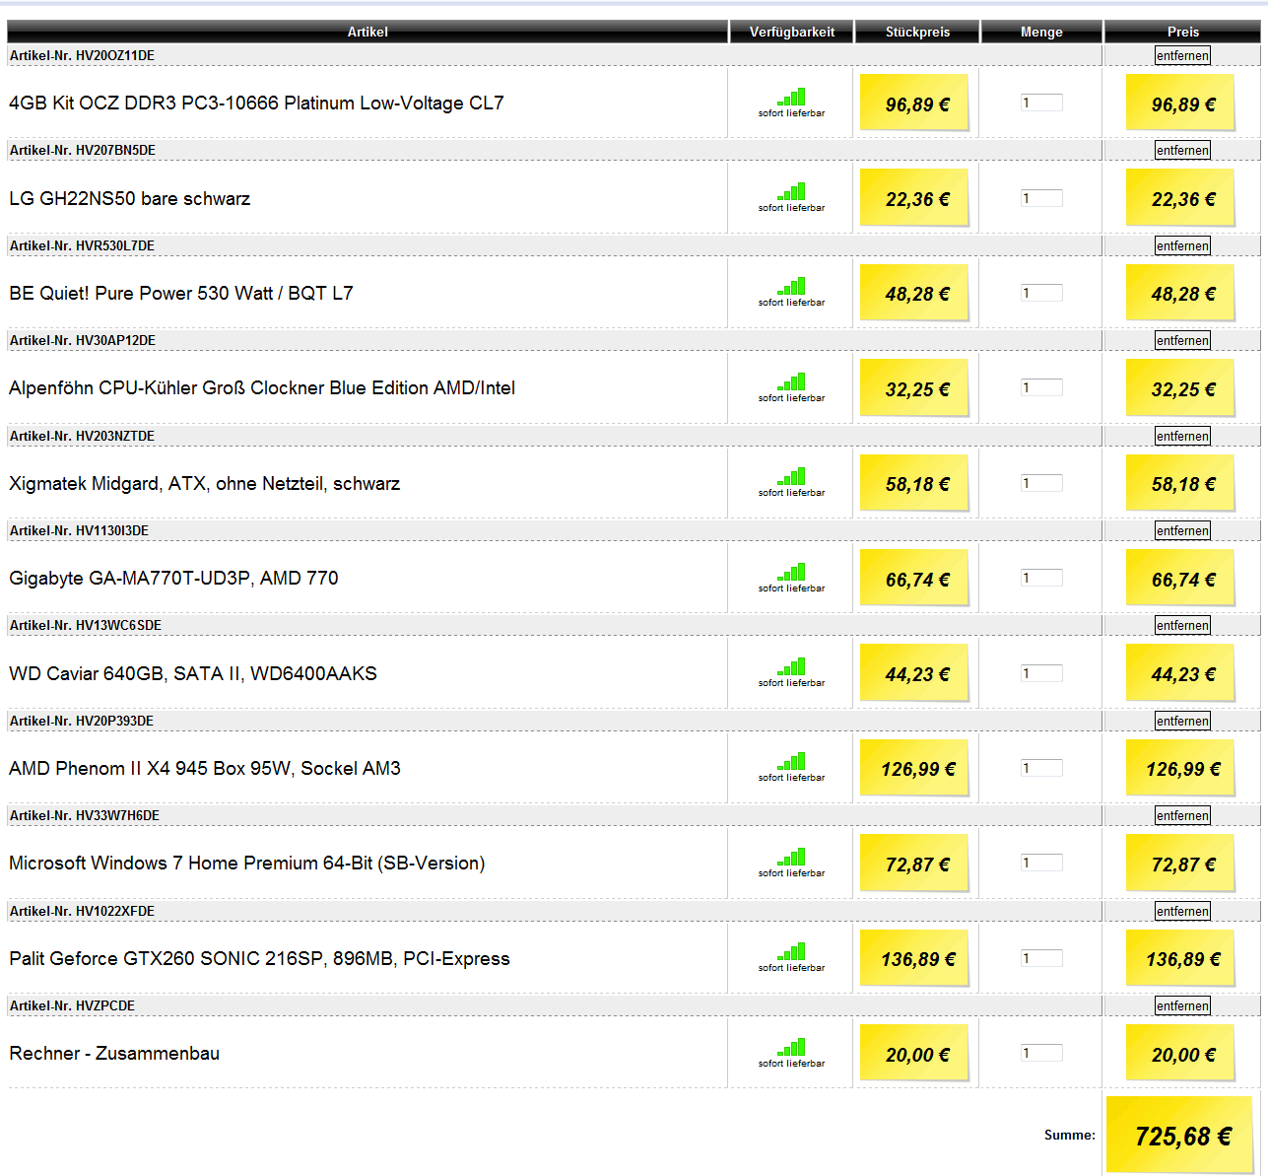
Task: Click product name Xigmatek Midgard, ATX
Action: pos(205,483)
